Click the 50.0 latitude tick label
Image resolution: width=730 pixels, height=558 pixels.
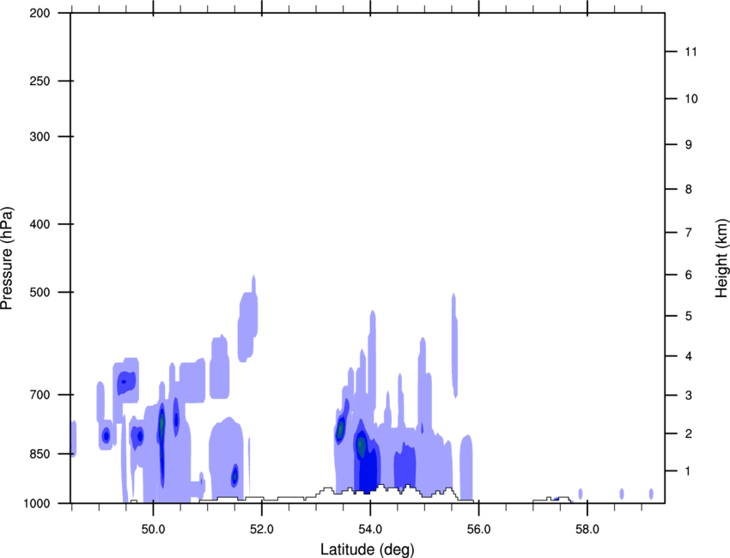153,530
